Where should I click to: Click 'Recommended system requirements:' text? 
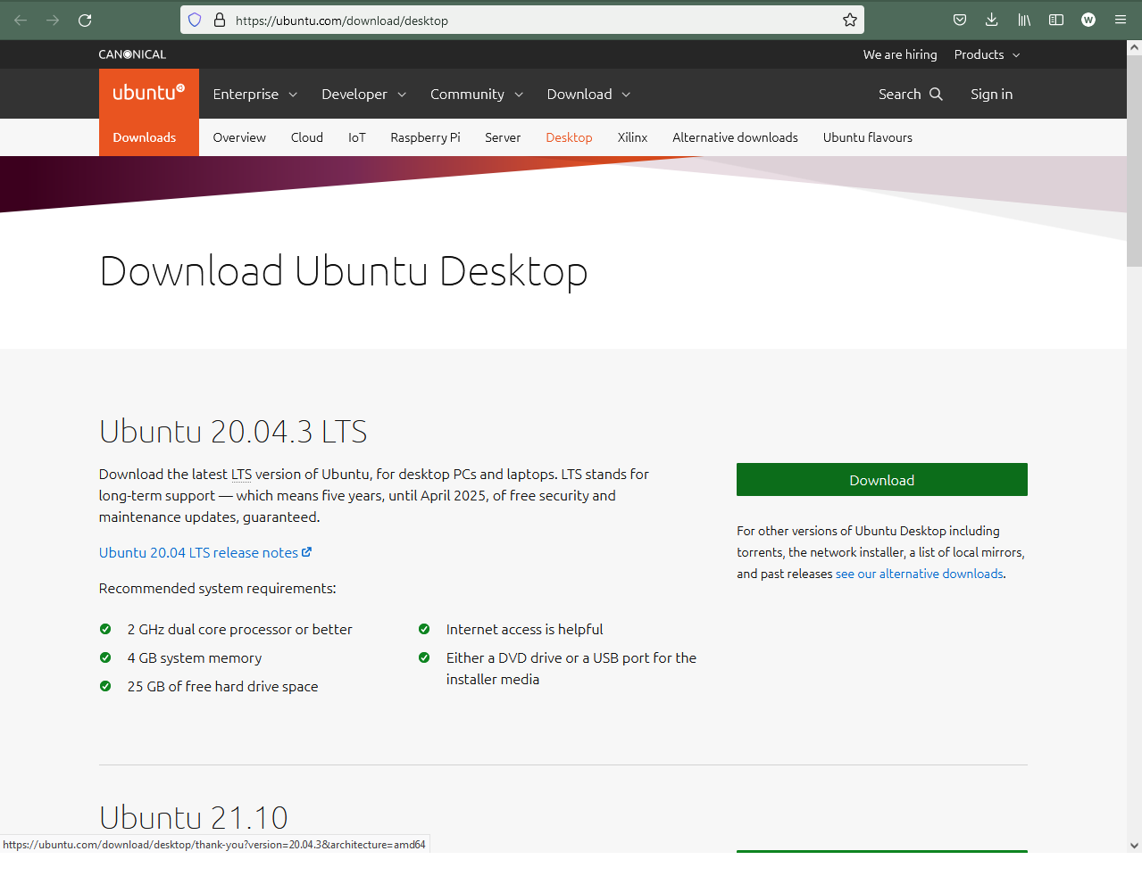218,588
